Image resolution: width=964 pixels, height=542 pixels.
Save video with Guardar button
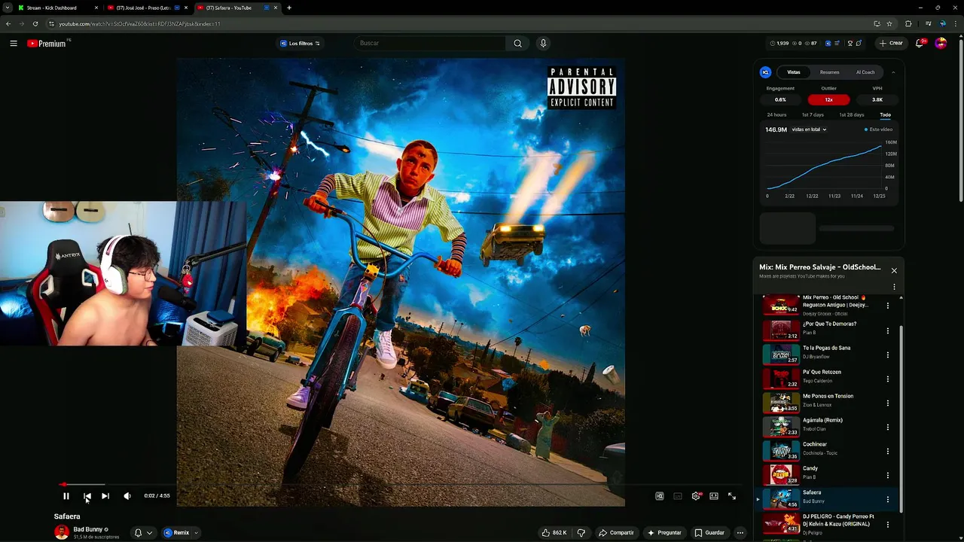pyautogui.click(x=709, y=533)
